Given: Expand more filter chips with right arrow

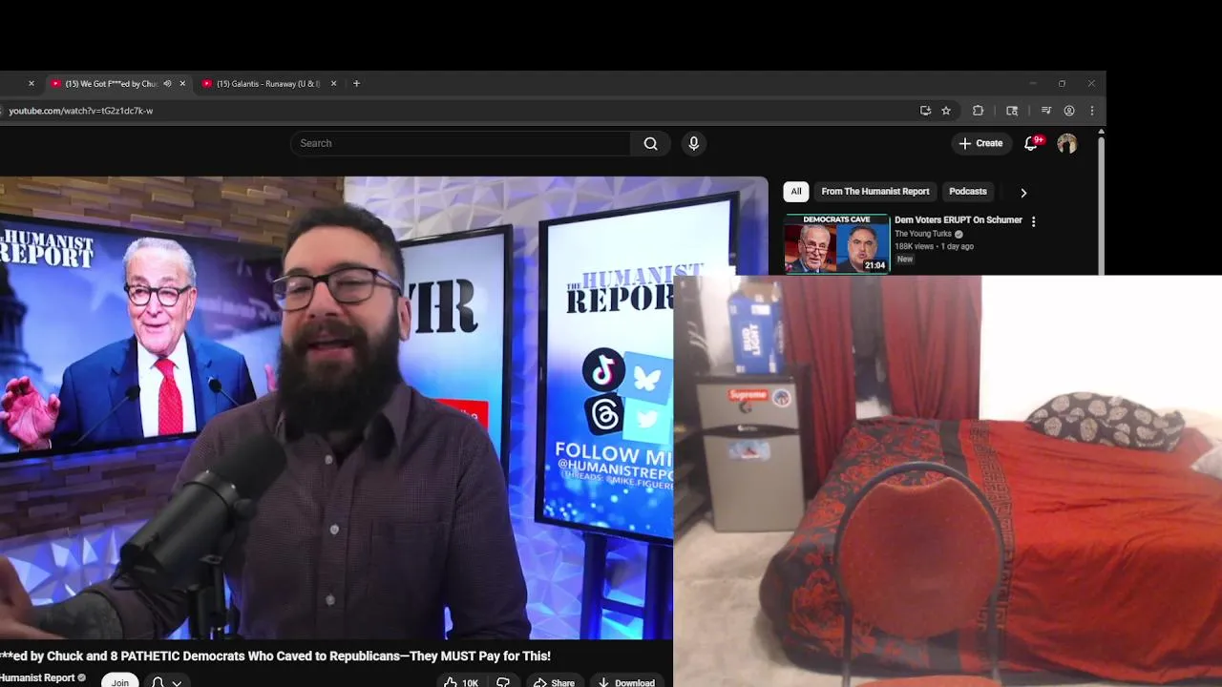Looking at the screenshot, I should 1023,193.
